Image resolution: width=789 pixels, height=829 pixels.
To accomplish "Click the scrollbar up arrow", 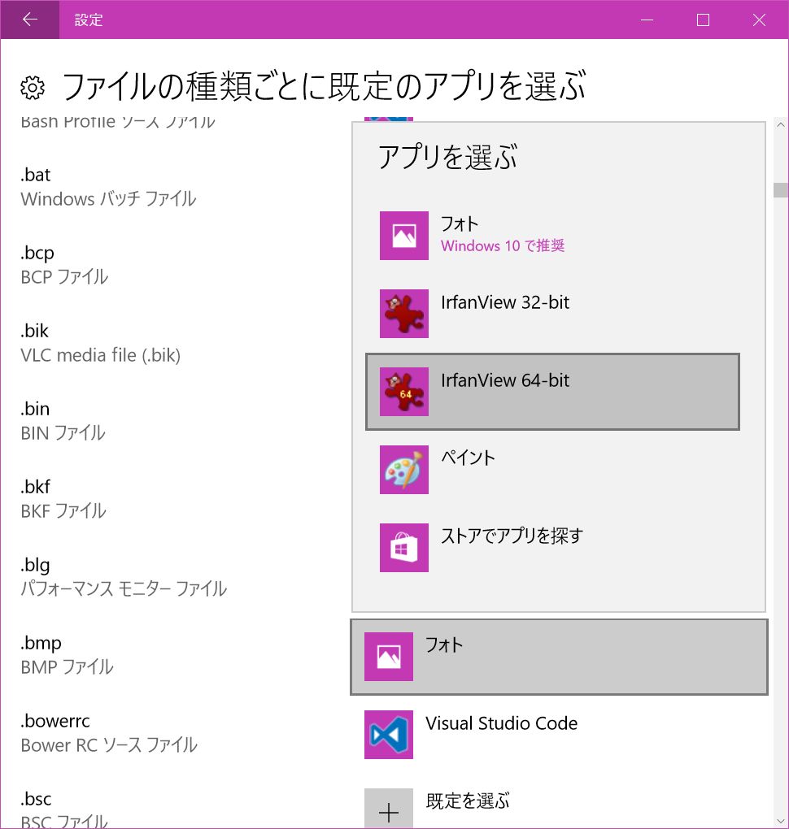I will (x=781, y=125).
